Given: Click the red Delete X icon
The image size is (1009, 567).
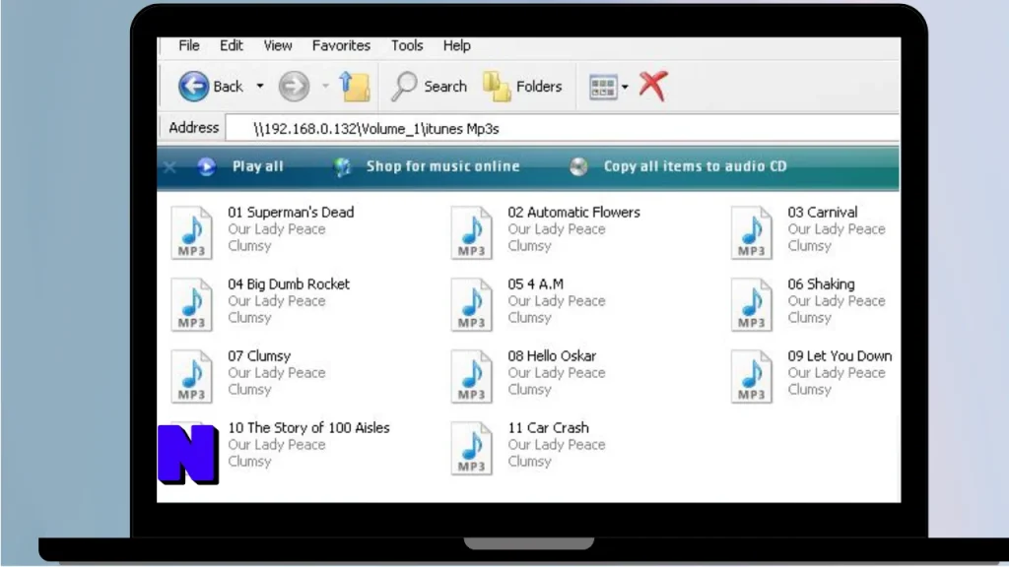Looking at the screenshot, I should tap(653, 86).
